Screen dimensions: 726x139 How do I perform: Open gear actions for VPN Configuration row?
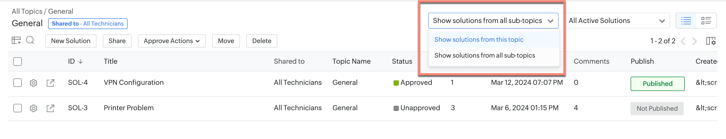click(x=33, y=83)
